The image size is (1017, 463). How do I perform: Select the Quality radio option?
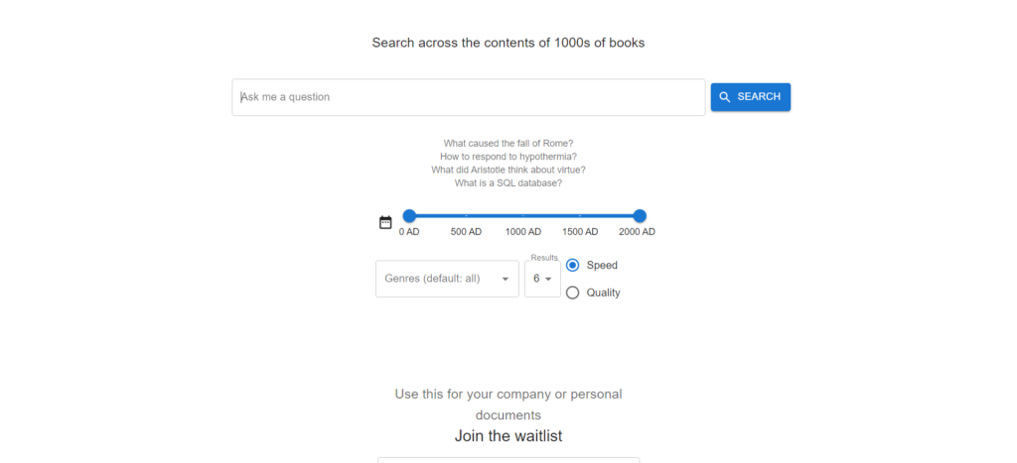[x=573, y=292]
